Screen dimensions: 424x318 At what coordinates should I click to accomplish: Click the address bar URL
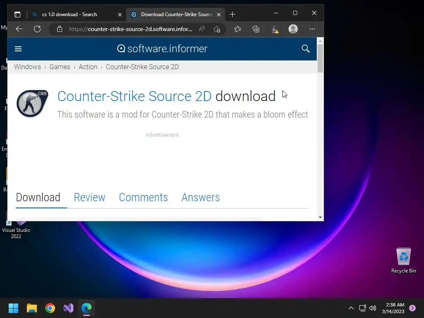tap(130, 29)
